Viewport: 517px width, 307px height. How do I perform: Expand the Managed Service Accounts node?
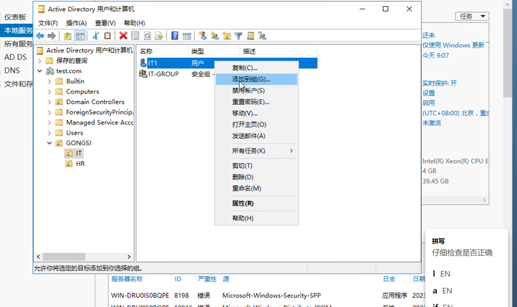50,122
